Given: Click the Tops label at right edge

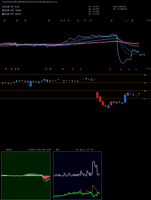Looking at the screenshot, I should point(149,20).
